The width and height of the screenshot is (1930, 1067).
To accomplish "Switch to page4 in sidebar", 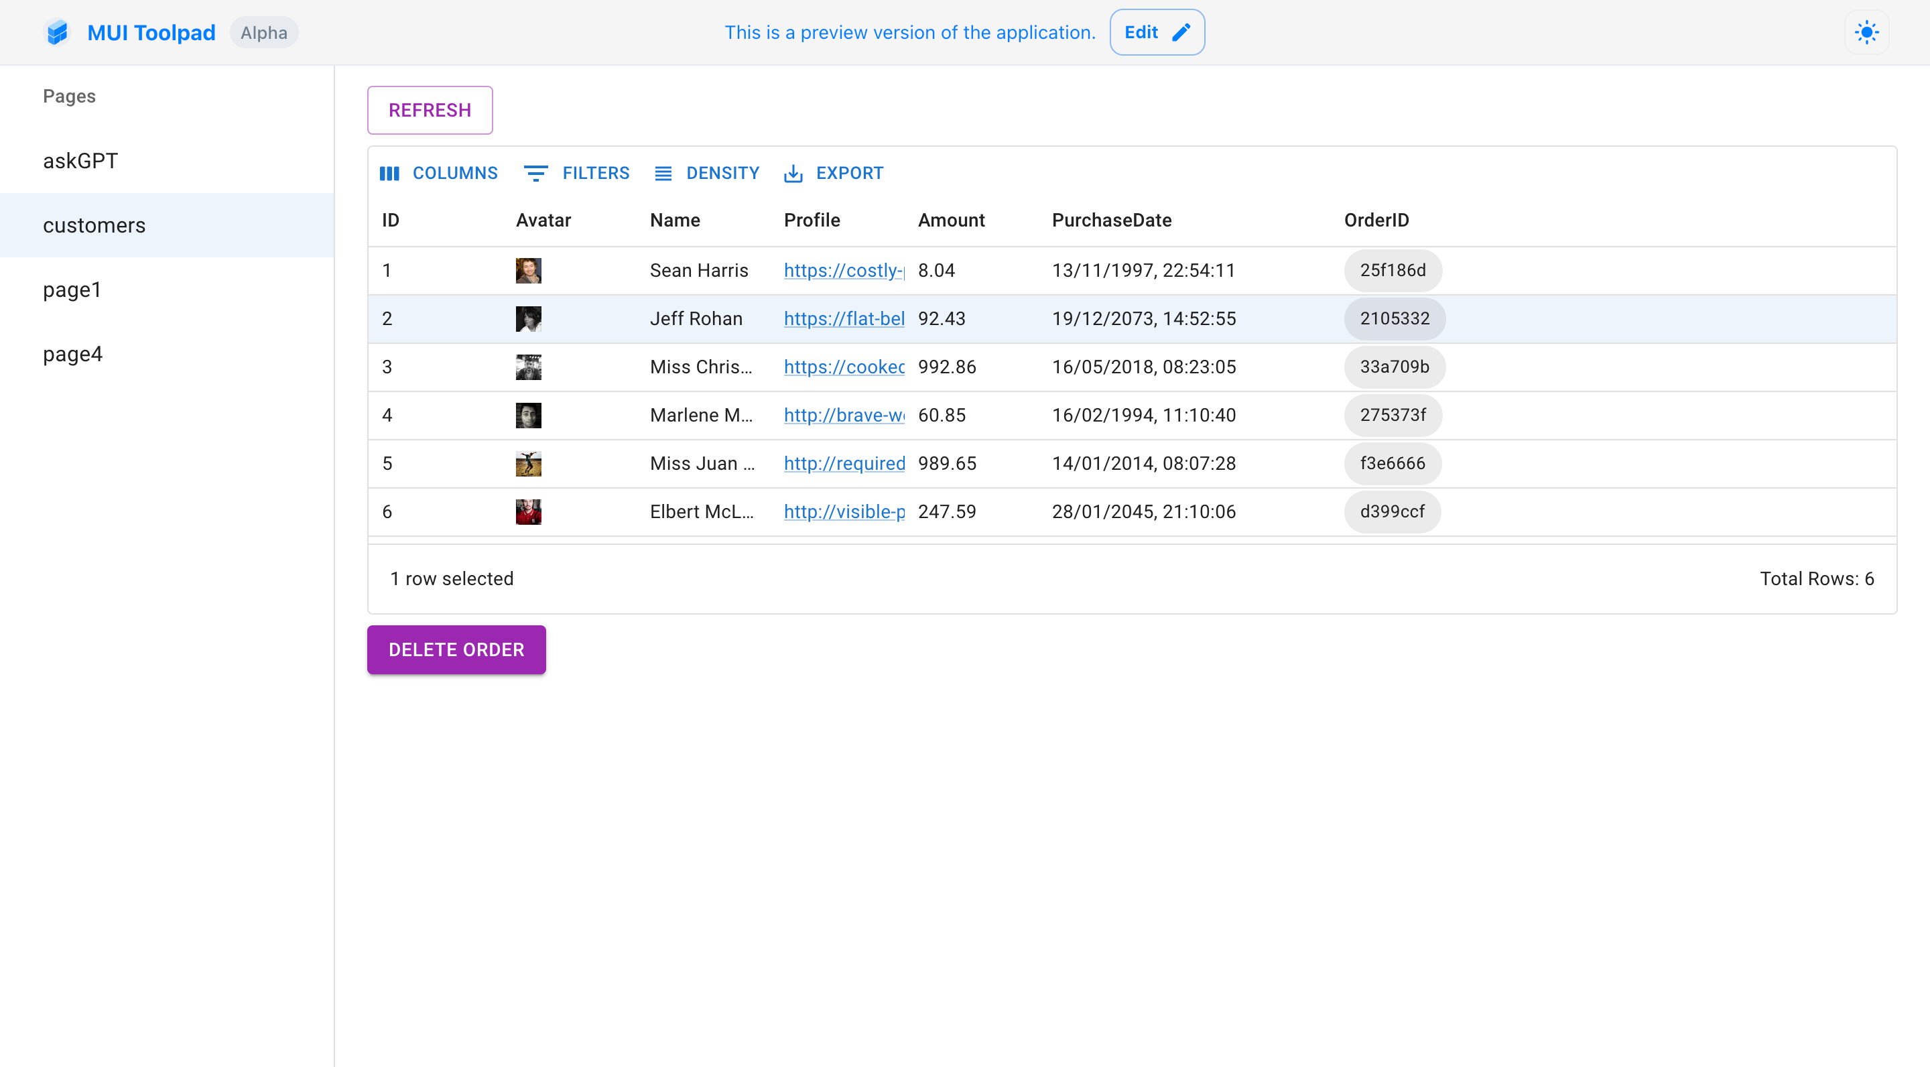I will [x=72, y=354].
